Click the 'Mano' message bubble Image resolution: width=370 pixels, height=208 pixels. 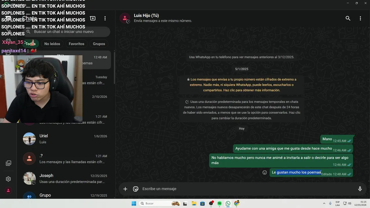point(336,139)
